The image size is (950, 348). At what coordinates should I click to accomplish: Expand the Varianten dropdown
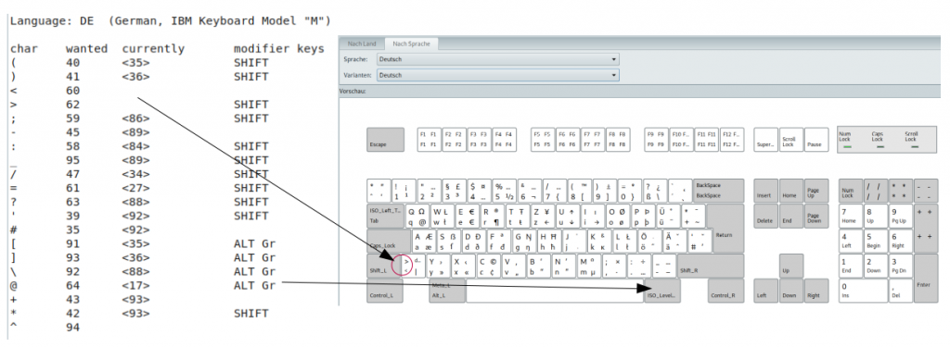[x=497, y=76]
